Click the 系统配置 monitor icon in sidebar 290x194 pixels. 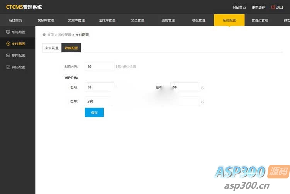click(x=8, y=32)
